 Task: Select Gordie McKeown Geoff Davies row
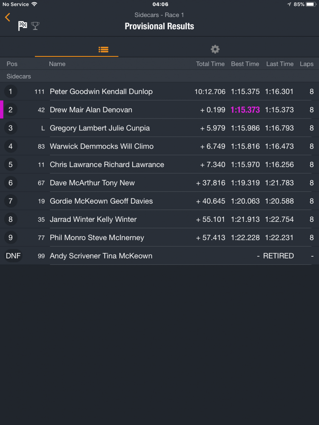coord(101,201)
